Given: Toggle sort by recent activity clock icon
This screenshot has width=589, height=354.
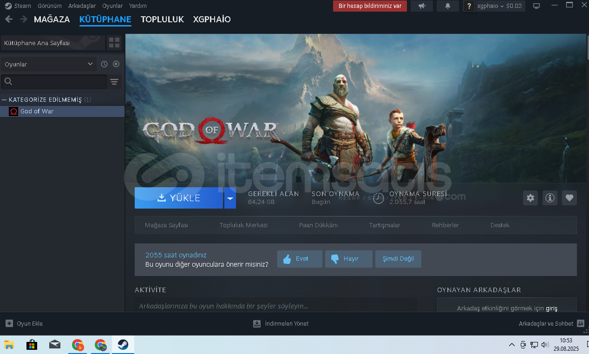Looking at the screenshot, I should pos(104,64).
